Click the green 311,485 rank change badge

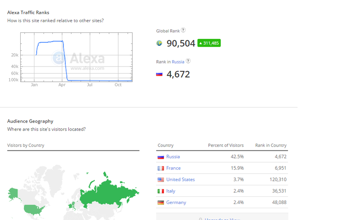[209, 43]
